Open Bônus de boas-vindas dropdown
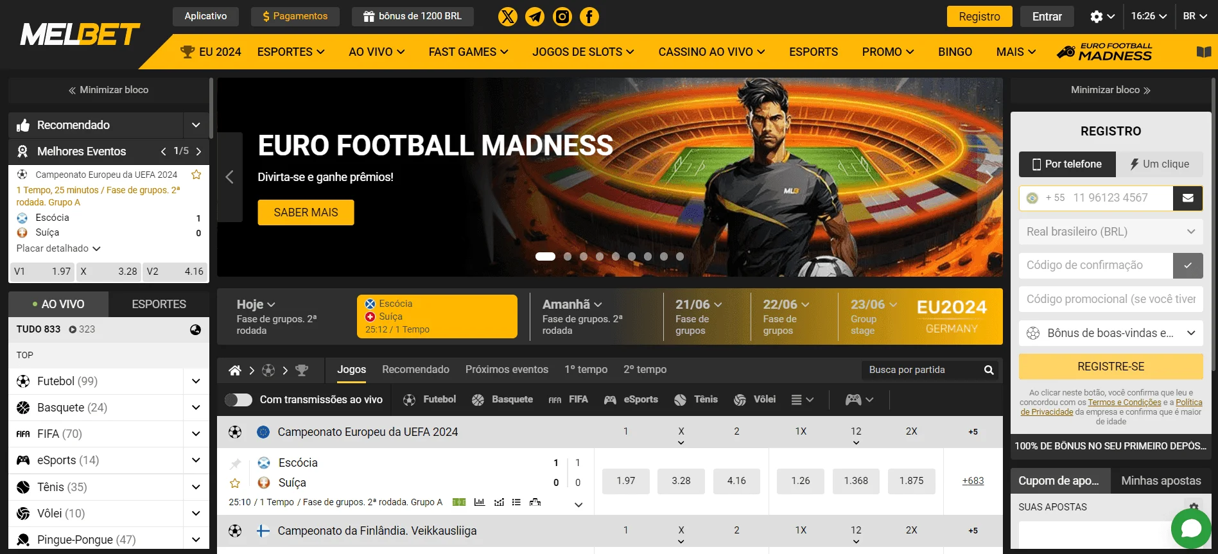The image size is (1218, 554). (x=1111, y=333)
